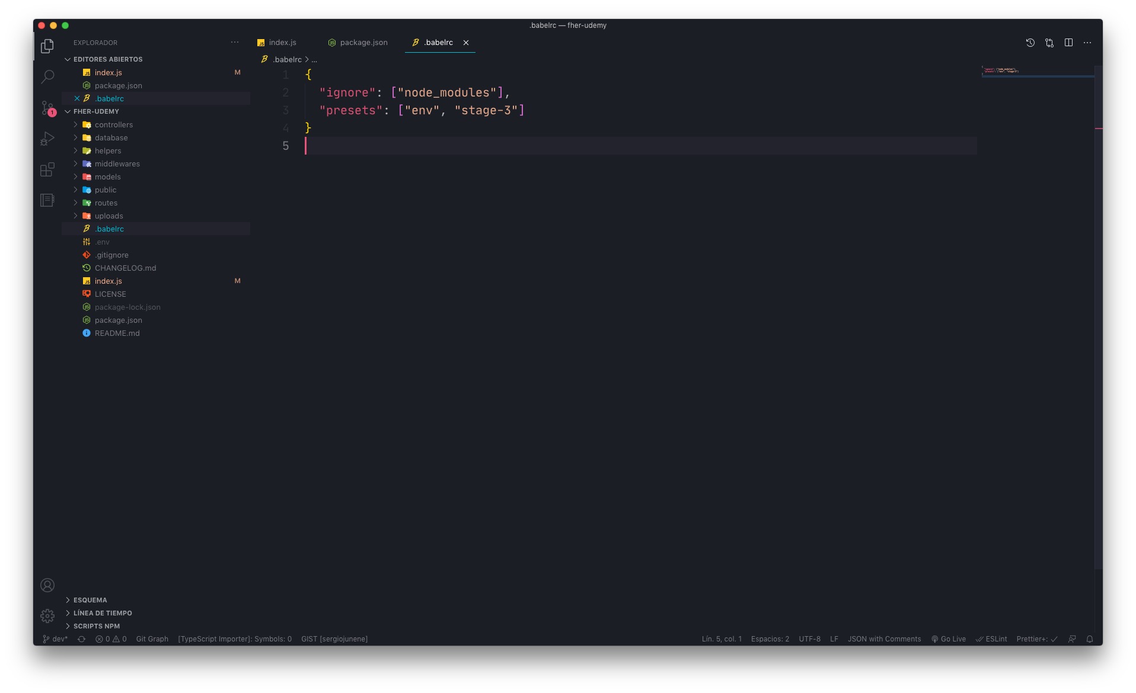Click the open changes icon in editor toolbar

1049,43
